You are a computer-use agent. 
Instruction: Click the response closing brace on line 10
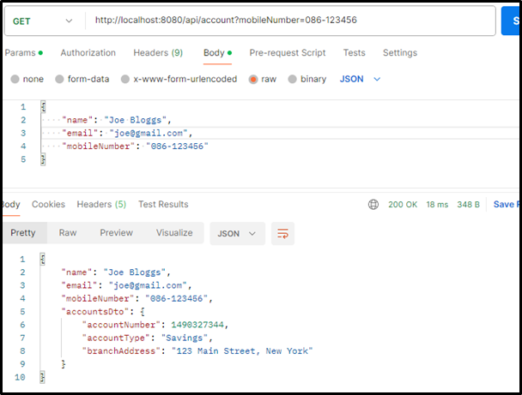[43, 377]
